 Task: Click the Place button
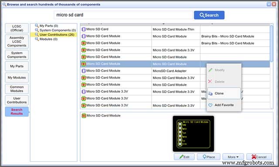(x=209, y=157)
